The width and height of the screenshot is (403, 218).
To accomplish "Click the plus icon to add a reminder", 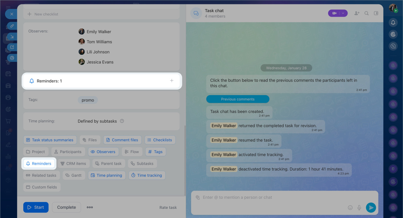I will point(172,81).
